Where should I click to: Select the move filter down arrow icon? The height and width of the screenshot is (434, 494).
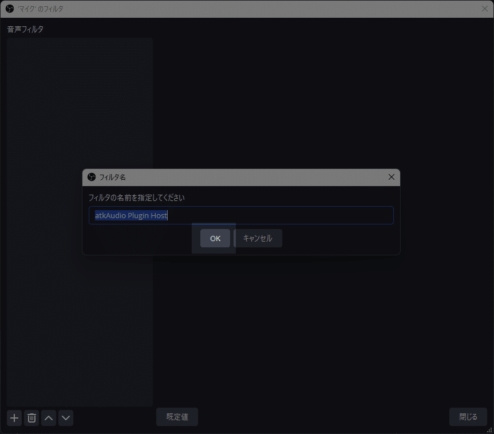(x=65, y=417)
